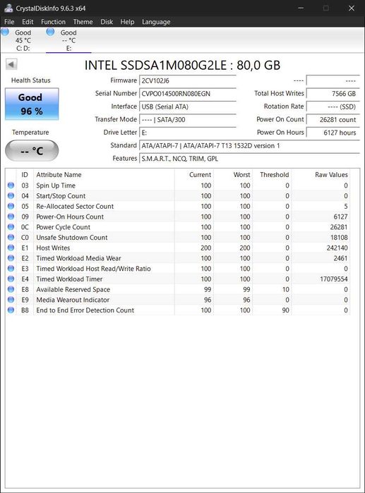Open the Help menu
Viewport: 365px width, 493px height.
pos(127,22)
